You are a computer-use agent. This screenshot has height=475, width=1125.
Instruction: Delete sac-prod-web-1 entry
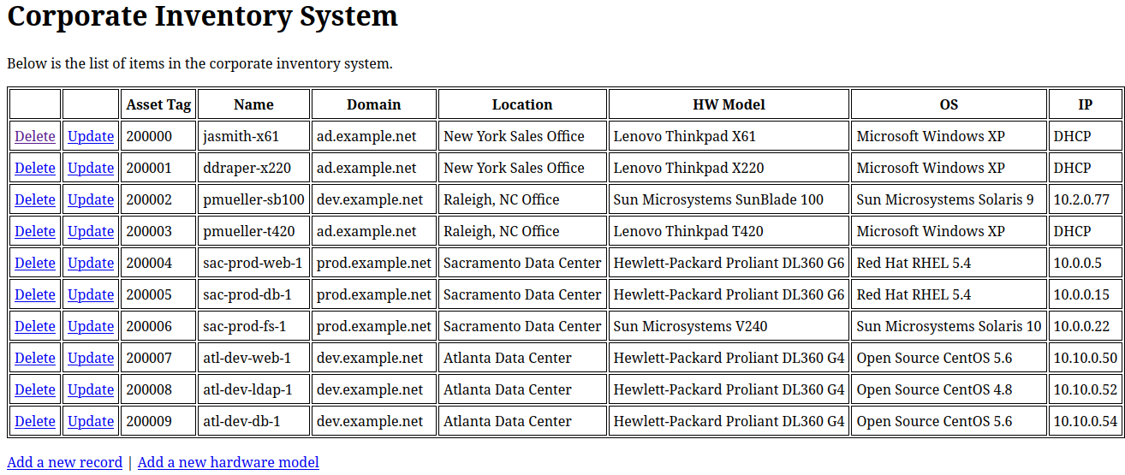click(x=35, y=263)
